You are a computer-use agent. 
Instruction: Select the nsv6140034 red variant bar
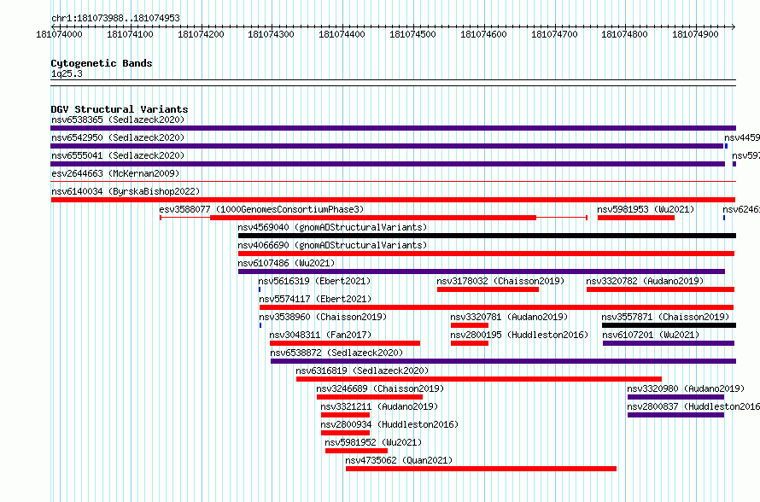pos(393,200)
